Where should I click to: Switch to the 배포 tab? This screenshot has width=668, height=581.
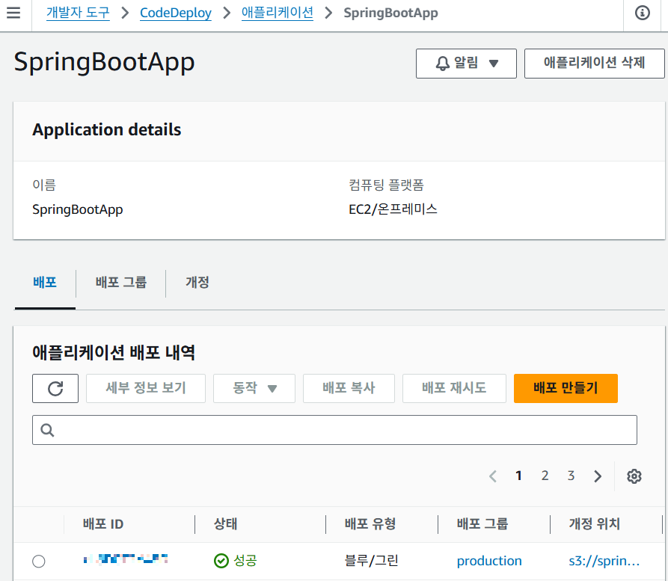click(45, 282)
